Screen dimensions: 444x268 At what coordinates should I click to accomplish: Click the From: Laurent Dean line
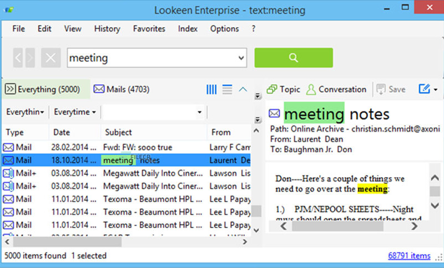tap(306, 139)
